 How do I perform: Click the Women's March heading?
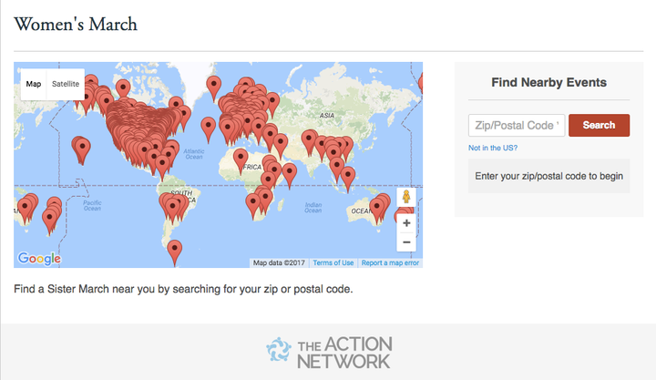tap(76, 25)
